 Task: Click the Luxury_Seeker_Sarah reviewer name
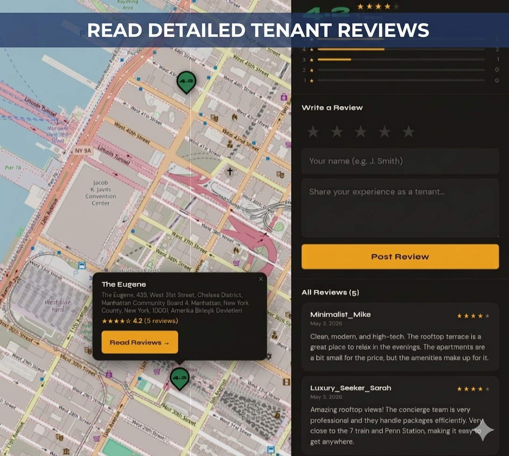coord(351,388)
